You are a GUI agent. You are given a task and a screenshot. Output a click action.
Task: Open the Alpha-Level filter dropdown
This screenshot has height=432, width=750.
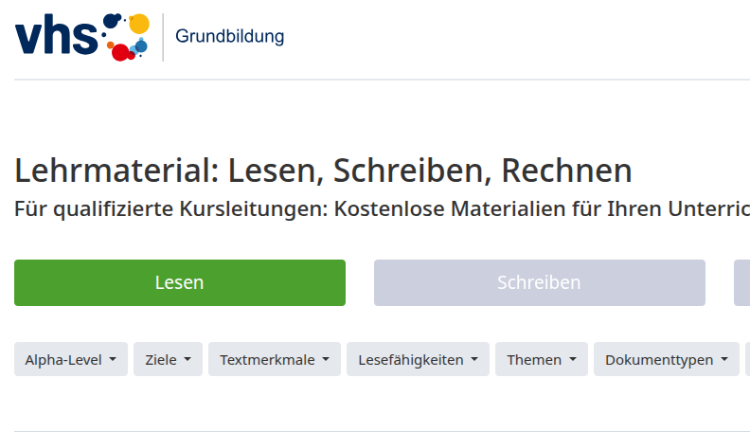coord(71,360)
